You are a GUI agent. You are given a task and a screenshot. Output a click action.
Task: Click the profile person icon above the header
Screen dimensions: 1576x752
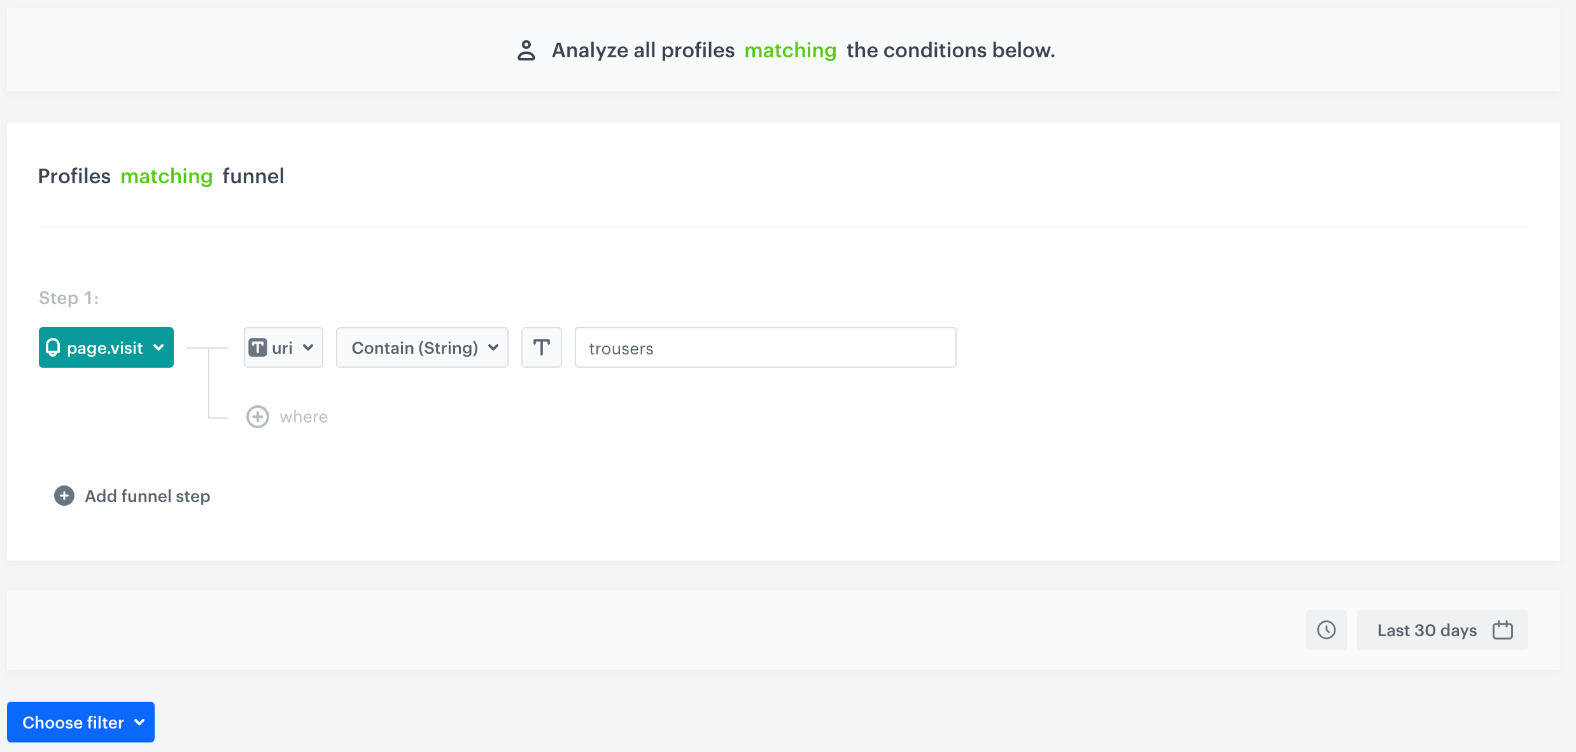click(x=526, y=50)
